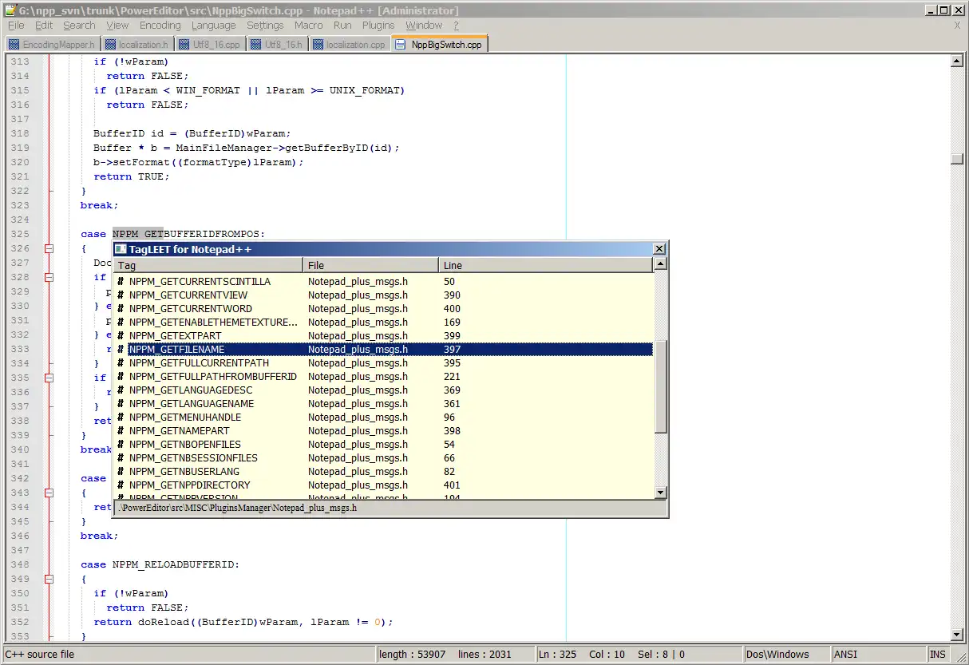Switch to the Utf8_16.h tab
The height and width of the screenshot is (665, 969).
click(x=276, y=45)
